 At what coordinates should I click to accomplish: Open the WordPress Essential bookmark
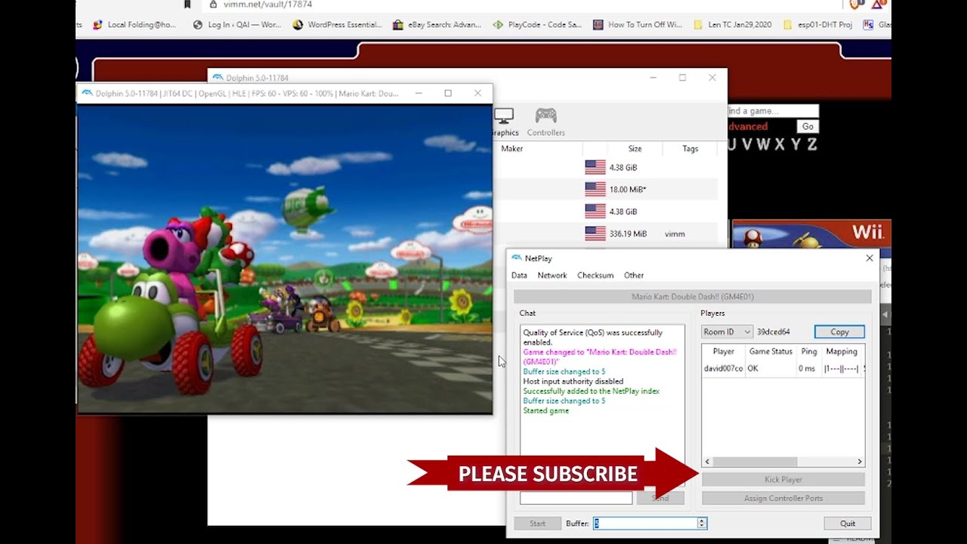pos(337,24)
